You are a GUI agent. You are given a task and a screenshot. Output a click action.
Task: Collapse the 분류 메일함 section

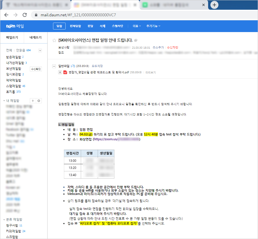click(4, 220)
